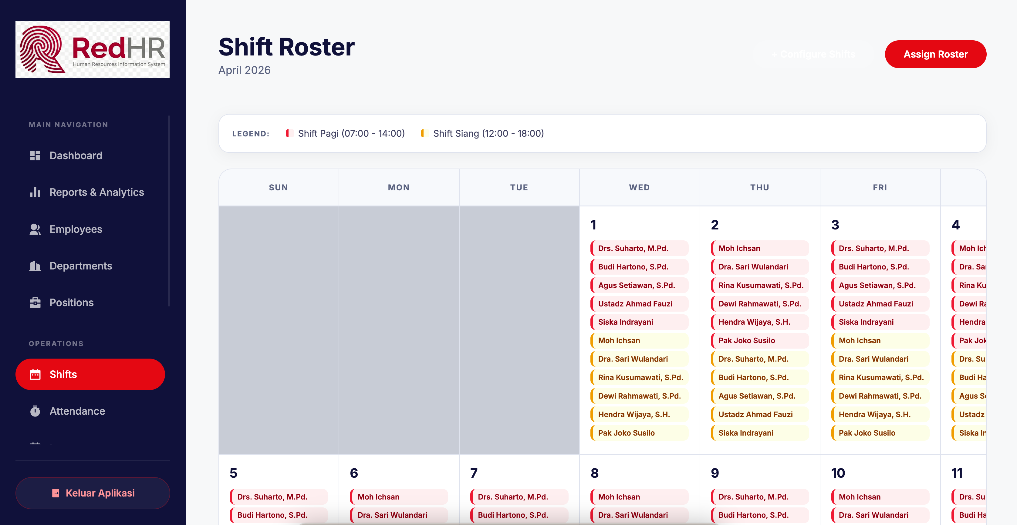Select day 1 date number
Screen dimensions: 1017x525
(x=593, y=225)
